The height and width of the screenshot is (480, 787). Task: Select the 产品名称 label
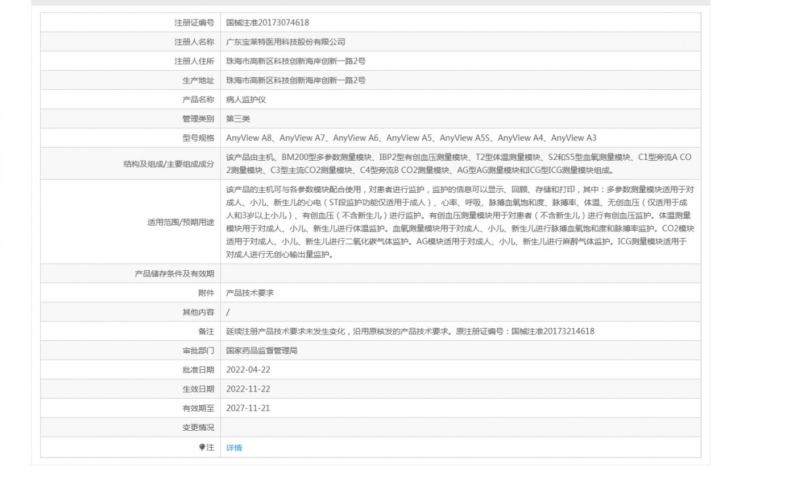point(198,100)
